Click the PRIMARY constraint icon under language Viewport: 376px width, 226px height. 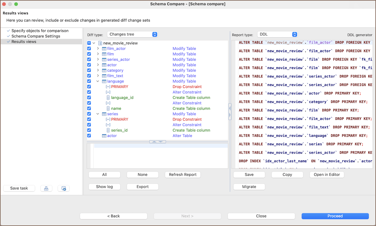click(108, 87)
